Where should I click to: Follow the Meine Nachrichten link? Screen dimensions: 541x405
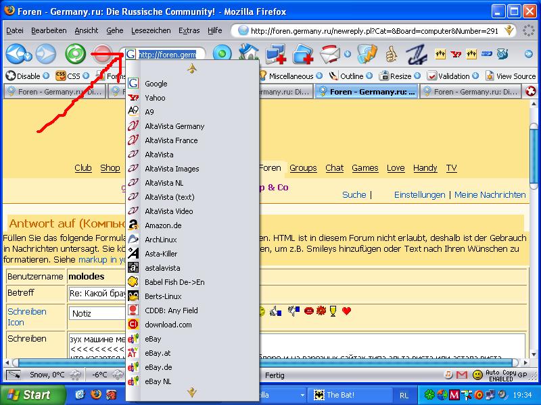(490, 194)
